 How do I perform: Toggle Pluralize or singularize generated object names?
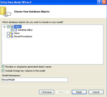3,67
